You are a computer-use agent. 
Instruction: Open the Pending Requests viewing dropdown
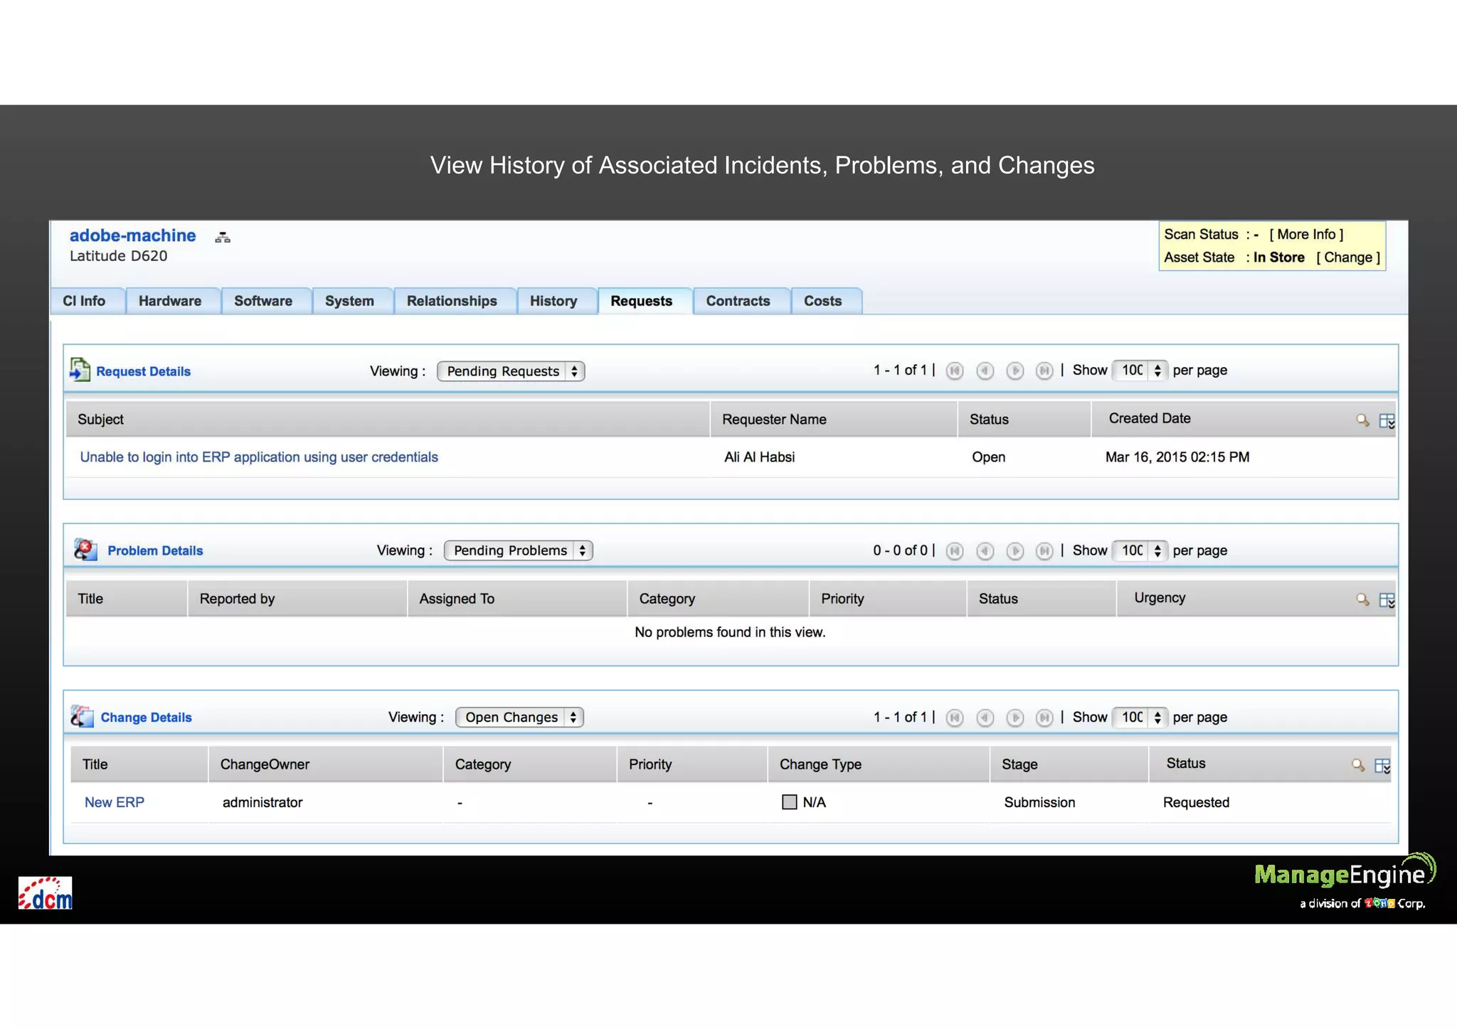511,371
